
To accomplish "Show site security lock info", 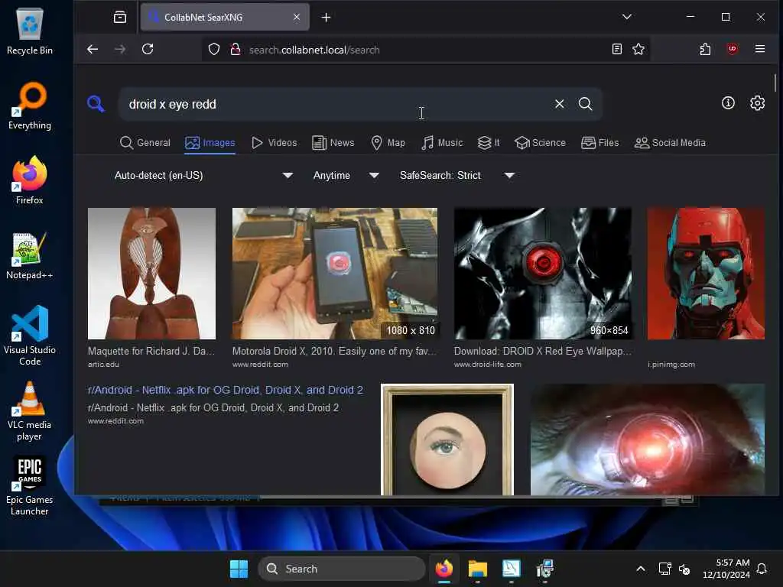I will coord(236,50).
